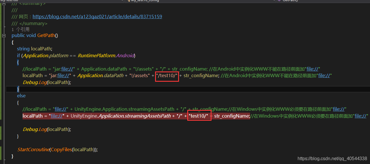Open the blog.csdn.net article 83715159 link
Viewport: 370px width, 164px height.
(x=97, y=16)
